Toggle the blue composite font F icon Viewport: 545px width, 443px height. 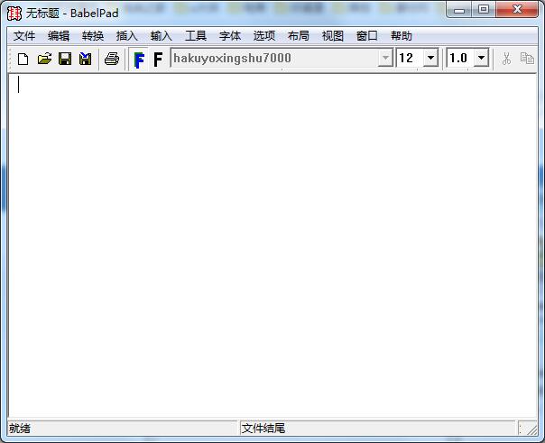point(139,60)
